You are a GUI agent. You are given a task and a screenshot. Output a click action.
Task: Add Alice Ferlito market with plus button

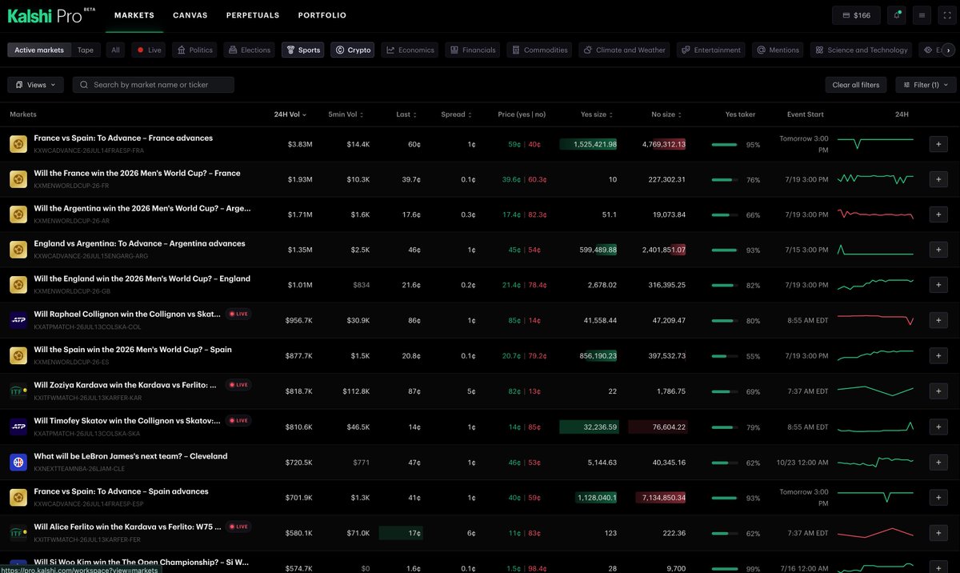click(938, 533)
